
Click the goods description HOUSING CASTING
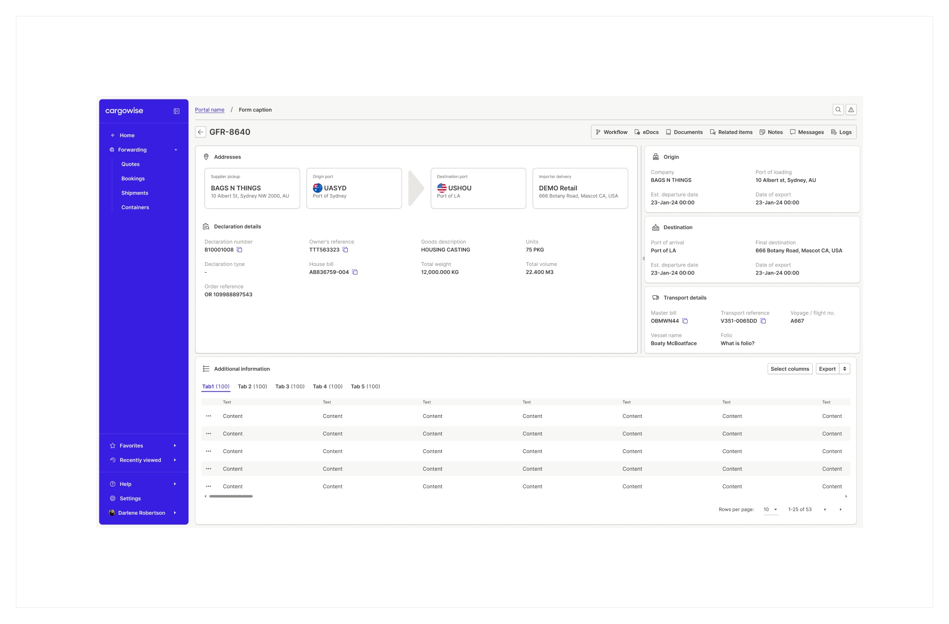(446, 250)
